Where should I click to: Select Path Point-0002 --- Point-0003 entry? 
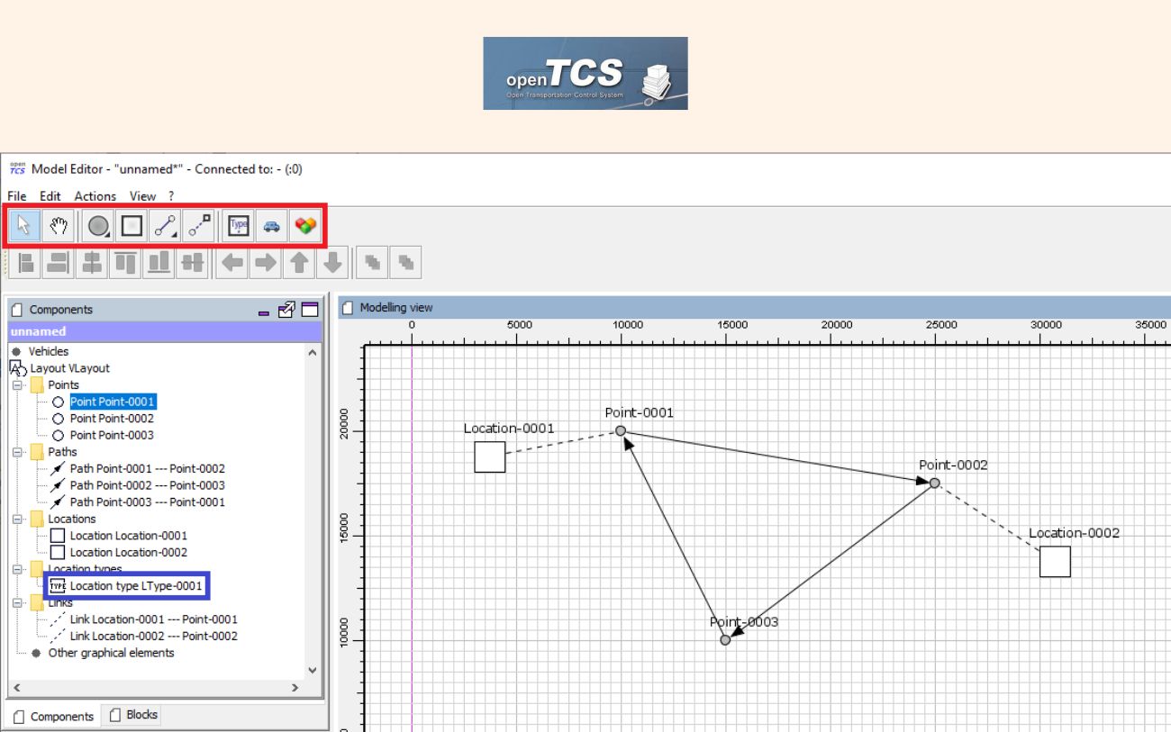tap(147, 485)
